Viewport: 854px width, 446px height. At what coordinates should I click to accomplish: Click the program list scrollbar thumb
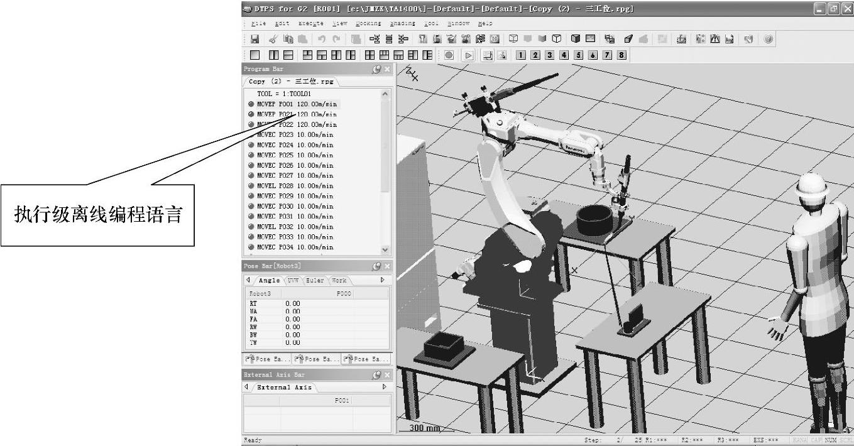tap(385, 146)
